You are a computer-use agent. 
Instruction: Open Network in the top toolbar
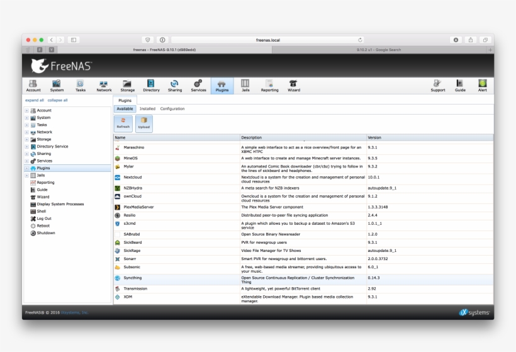(x=104, y=86)
